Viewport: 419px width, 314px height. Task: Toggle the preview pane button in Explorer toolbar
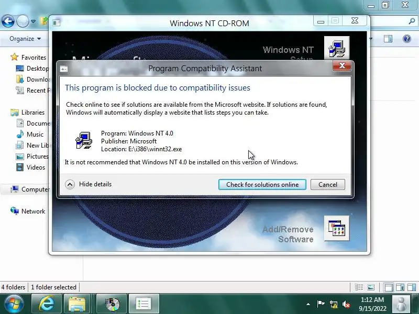(388, 39)
